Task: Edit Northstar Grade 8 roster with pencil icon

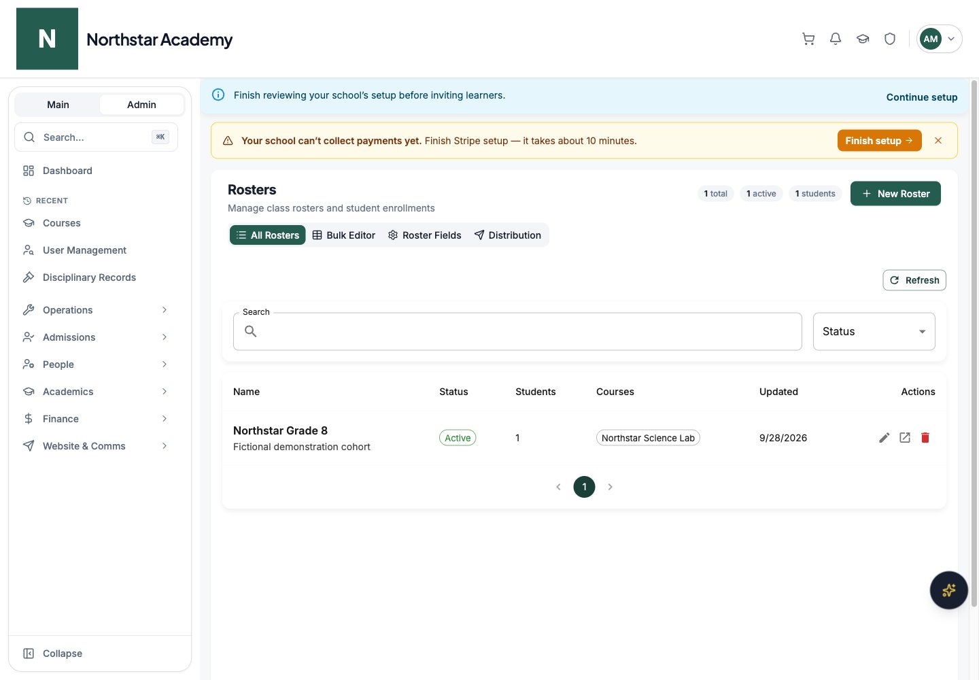Action: point(884,438)
